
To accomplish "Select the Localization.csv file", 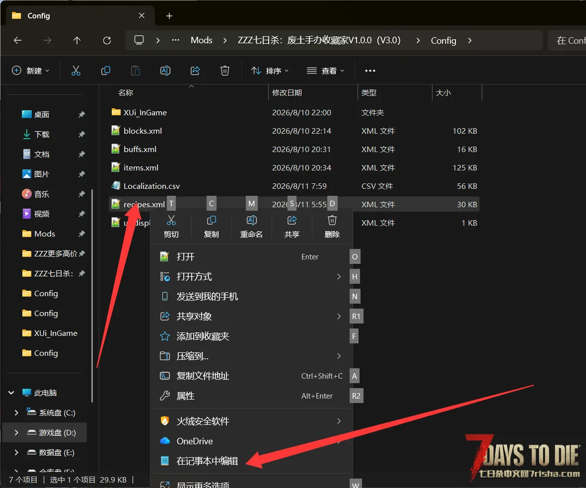I will 151,185.
